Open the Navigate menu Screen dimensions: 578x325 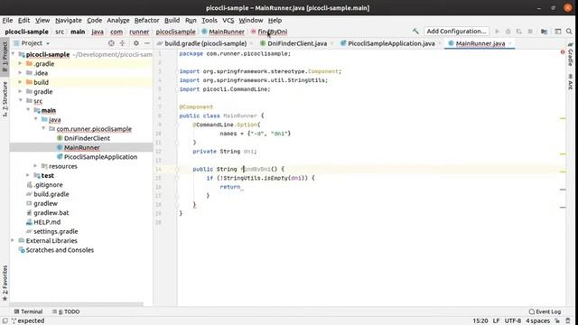point(69,20)
